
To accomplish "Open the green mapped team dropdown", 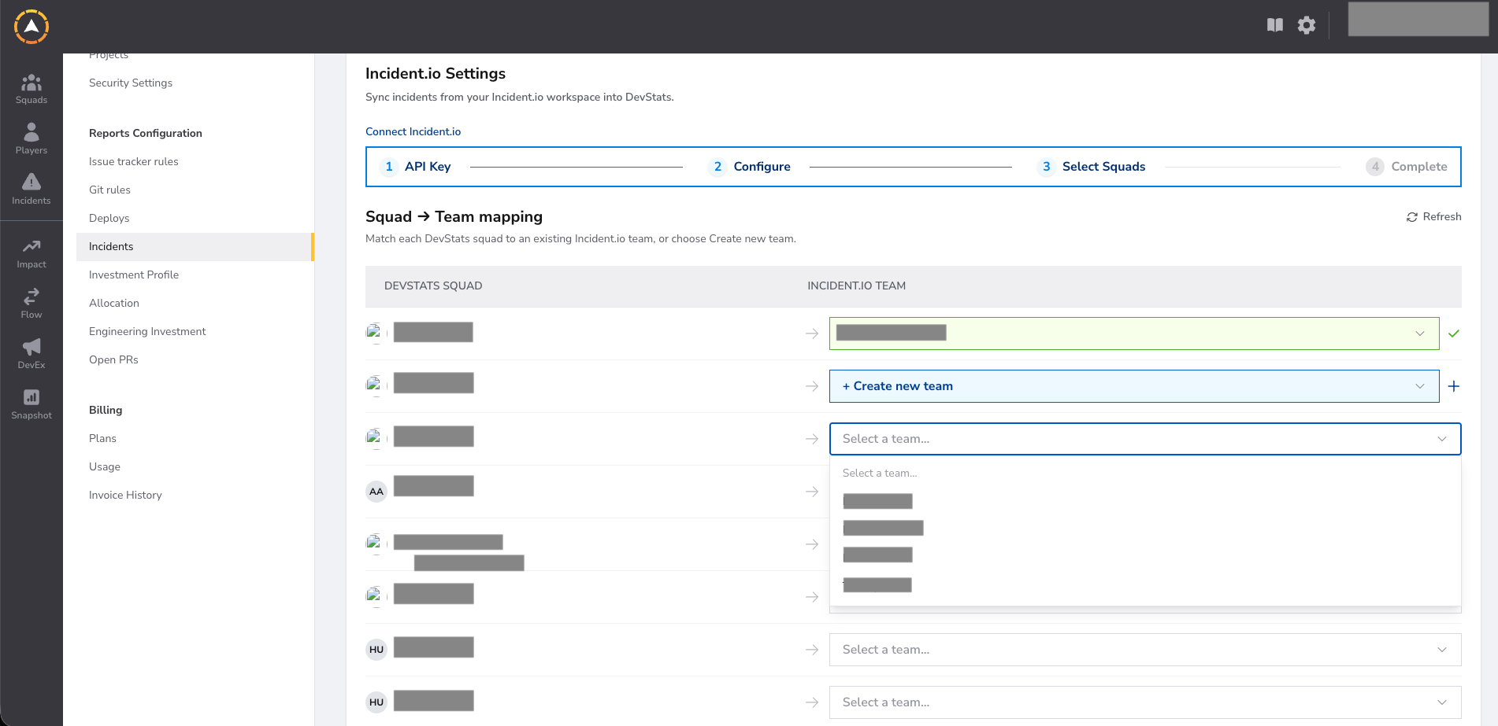I will [x=1134, y=334].
